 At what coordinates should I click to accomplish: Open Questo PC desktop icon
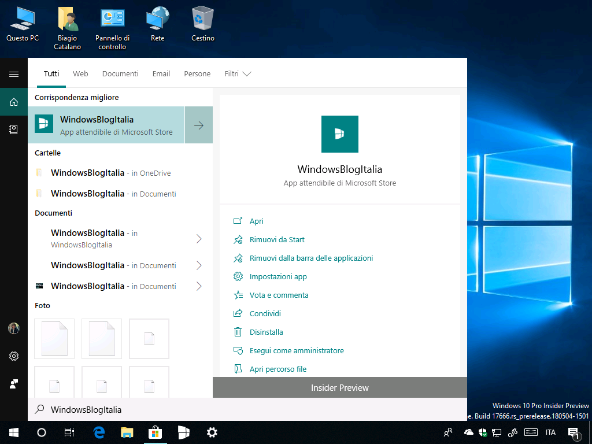[x=23, y=24]
